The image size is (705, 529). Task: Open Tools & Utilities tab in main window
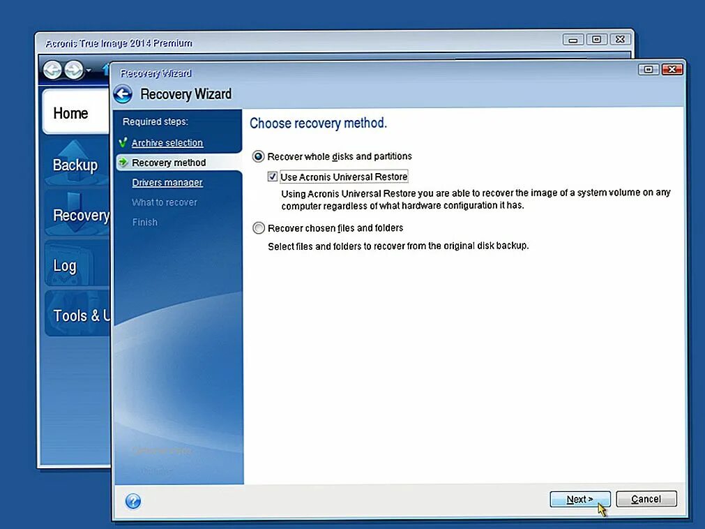(x=77, y=315)
